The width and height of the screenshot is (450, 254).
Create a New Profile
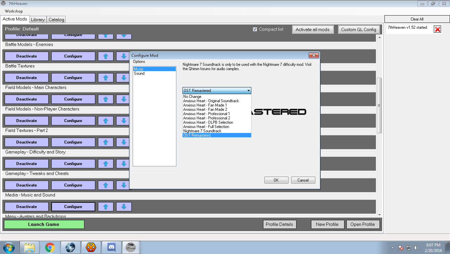pos(328,224)
